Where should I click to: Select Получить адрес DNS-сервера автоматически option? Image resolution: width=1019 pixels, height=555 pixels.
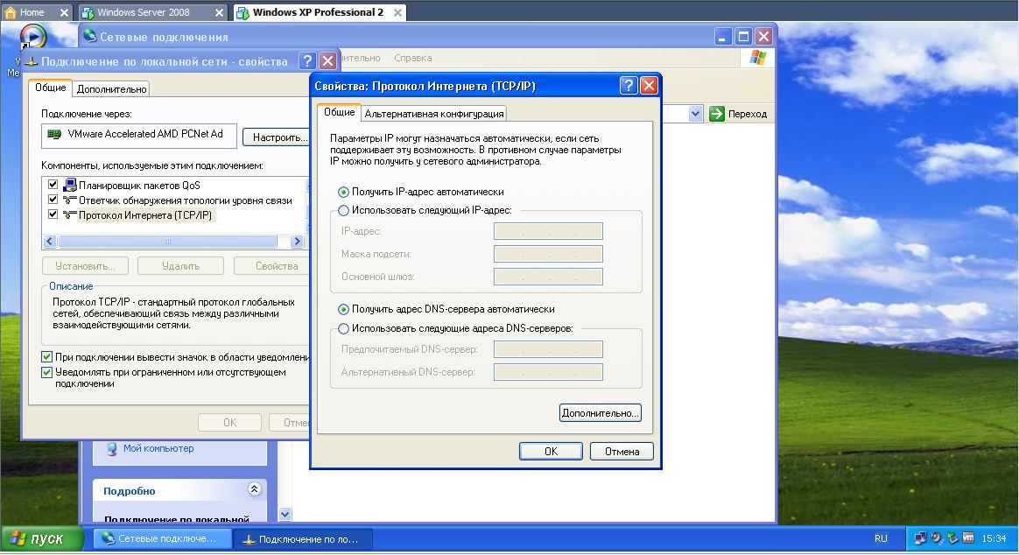click(x=343, y=309)
